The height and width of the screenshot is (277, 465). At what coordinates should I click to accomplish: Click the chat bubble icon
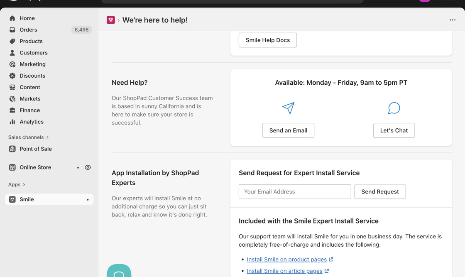click(394, 108)
